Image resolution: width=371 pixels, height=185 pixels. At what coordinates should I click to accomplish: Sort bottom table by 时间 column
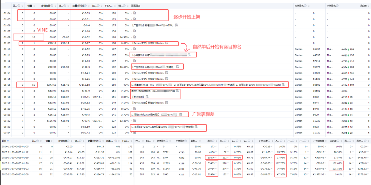tap(8, 140)
